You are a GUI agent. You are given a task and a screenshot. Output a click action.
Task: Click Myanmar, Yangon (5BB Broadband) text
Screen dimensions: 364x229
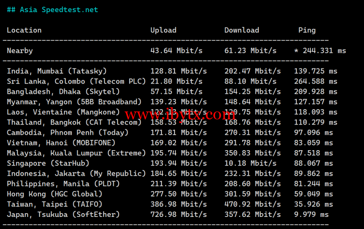[x=74, y=102]
